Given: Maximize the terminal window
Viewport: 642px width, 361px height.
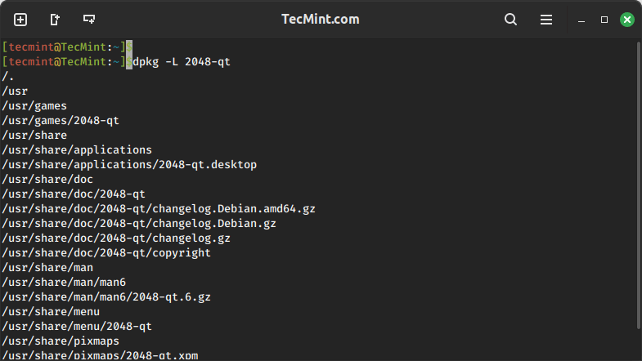Looking at the screenshot, I should pos(604,20).
